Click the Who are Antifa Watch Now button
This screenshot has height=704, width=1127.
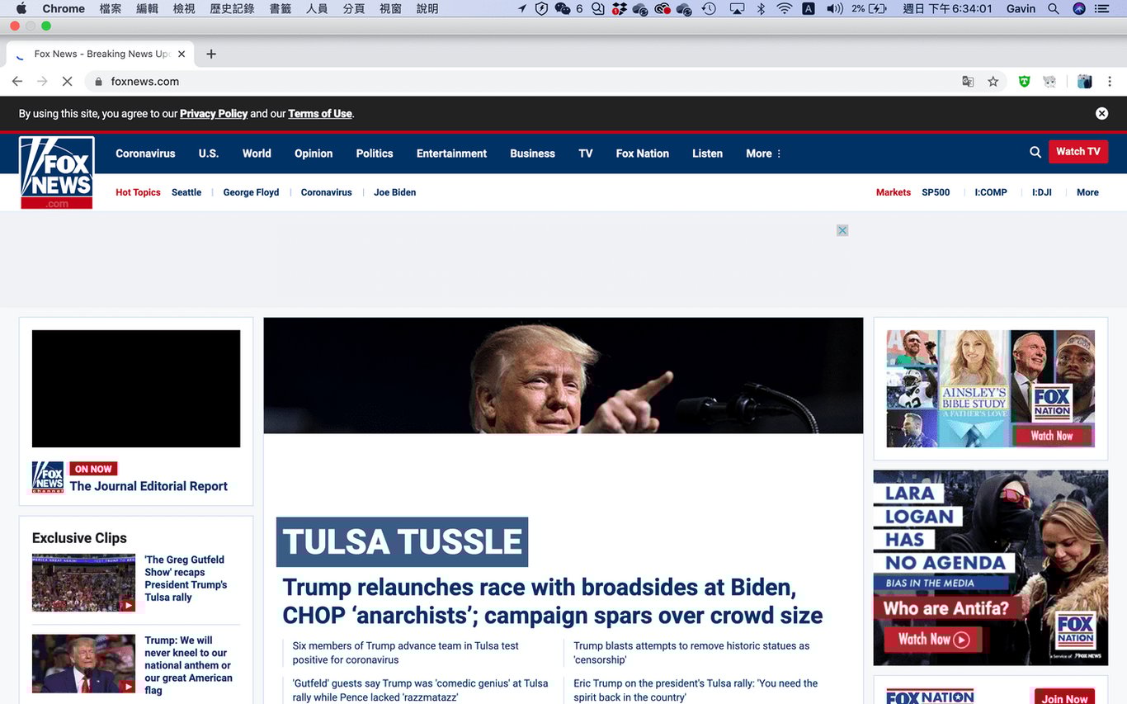tap(934, 639)
